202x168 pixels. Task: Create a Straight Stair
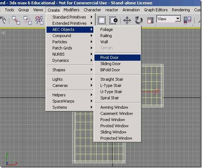coord(117,79)
